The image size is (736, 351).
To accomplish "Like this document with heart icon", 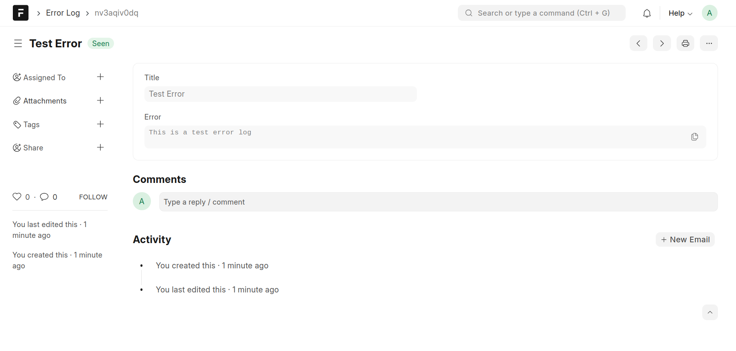I will click(x=17, y=197).
